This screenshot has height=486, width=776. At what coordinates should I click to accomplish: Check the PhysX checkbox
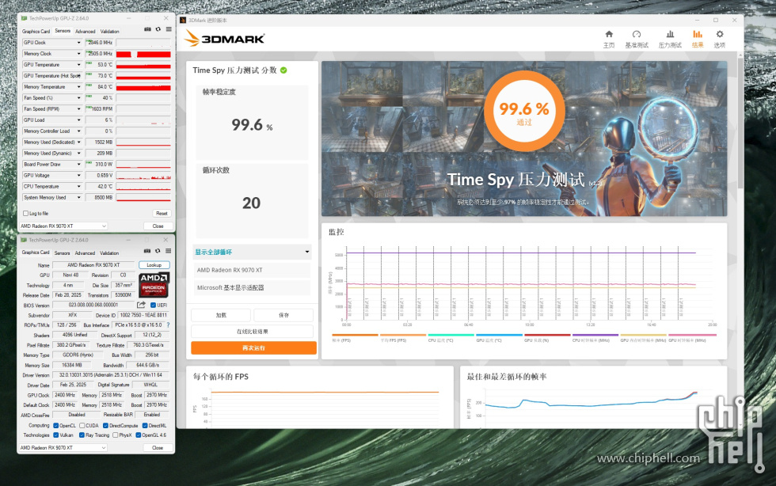tap(116, 435)
